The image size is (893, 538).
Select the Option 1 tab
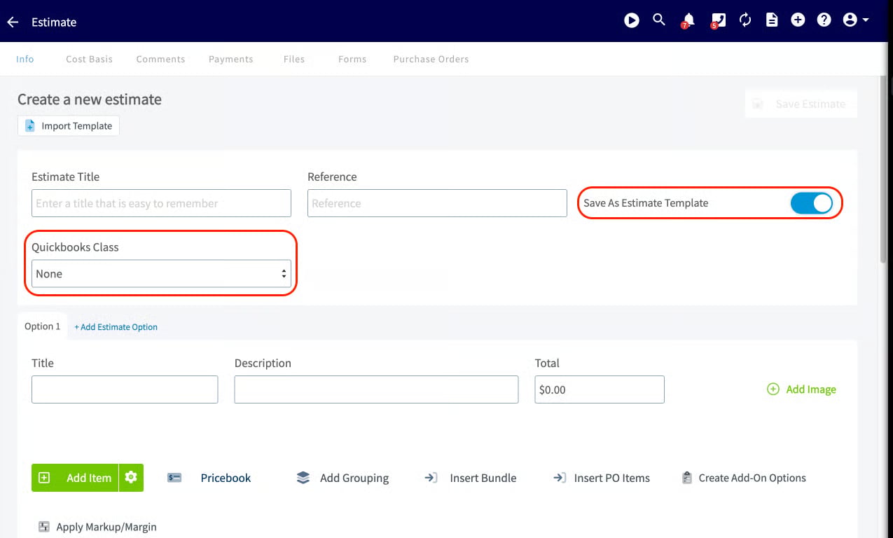tap(43, 326)
